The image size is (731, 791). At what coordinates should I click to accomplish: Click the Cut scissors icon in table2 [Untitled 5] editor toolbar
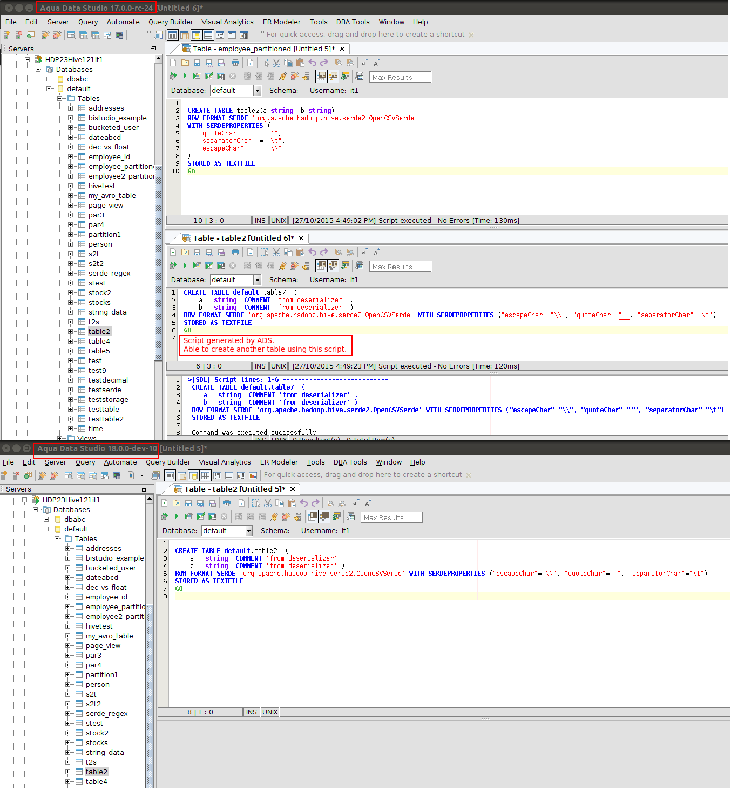pos(268,503)
